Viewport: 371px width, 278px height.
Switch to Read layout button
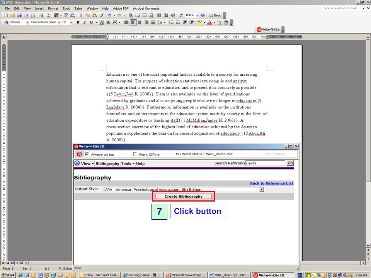[x=215, y=15]
